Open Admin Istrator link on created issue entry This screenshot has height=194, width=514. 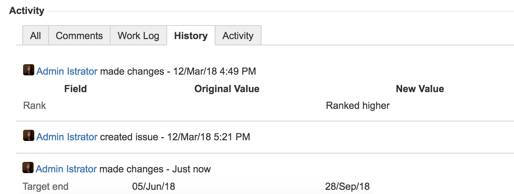click(67, 137)
